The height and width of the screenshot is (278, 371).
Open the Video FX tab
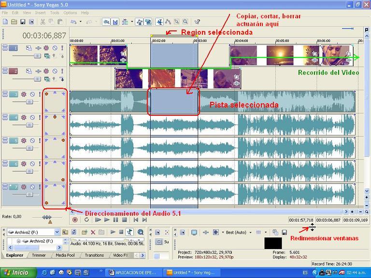pos(121,255)
